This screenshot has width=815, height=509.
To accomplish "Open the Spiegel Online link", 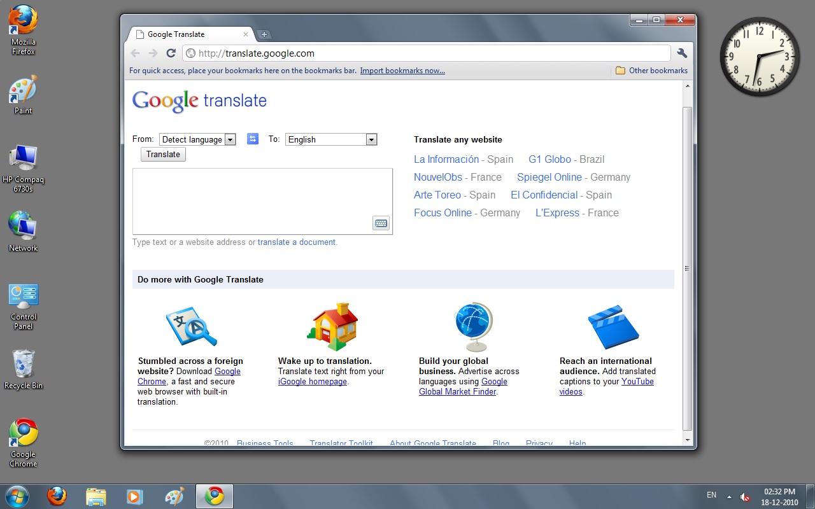I will [549, 177].
